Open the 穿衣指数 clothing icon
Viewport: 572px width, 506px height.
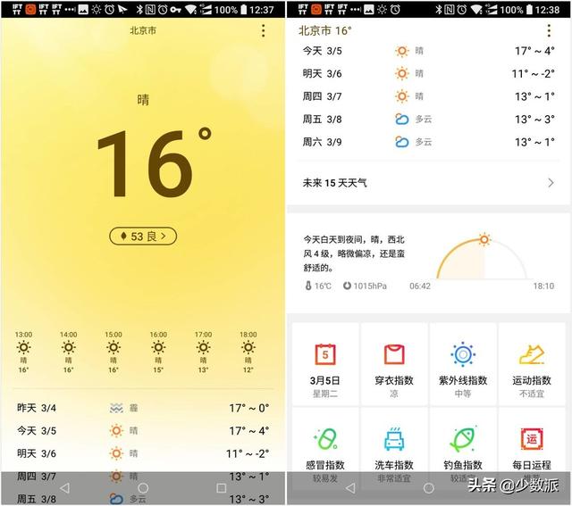tap(394, 354)
